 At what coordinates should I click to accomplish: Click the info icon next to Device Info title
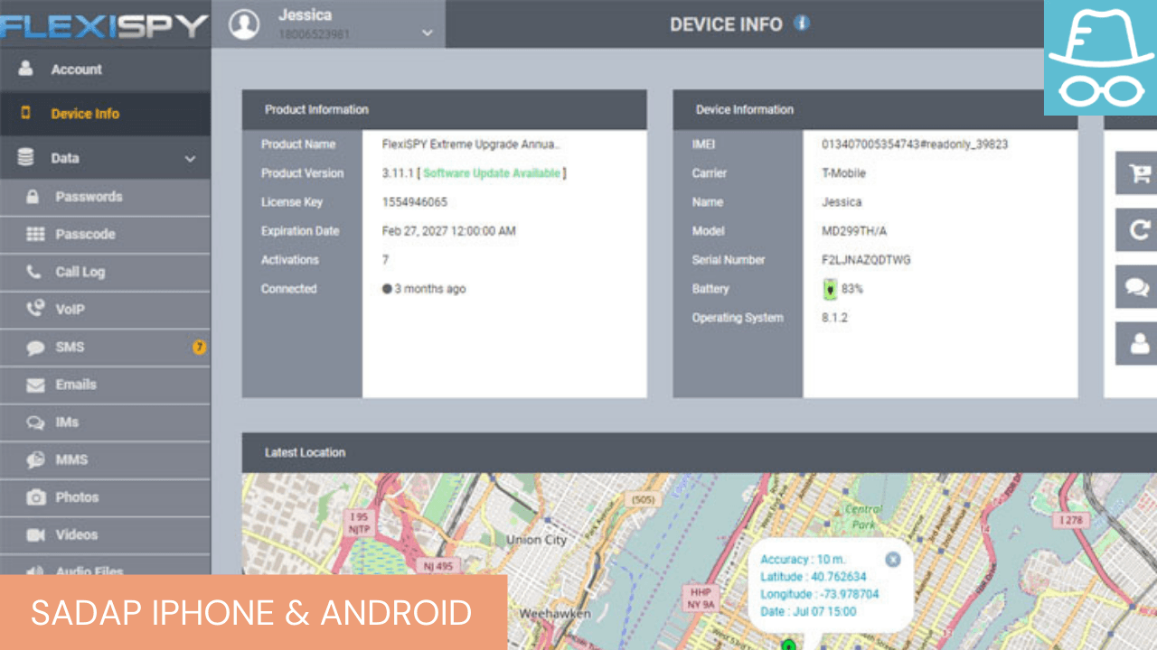pos(801,23)
